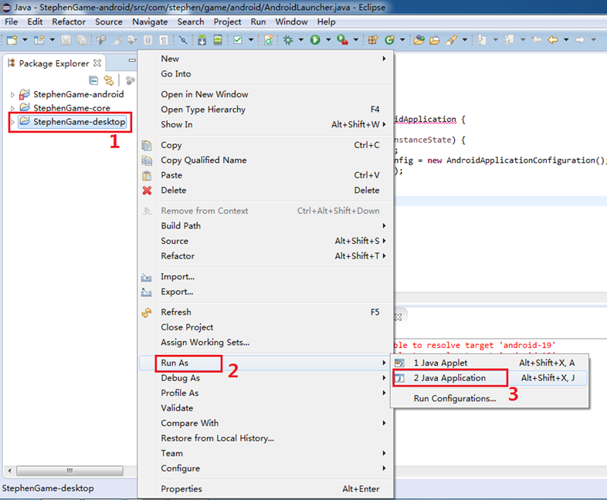Open the Run button dropdown arrow
Image resolution: width=607 pixels, height=500 pixels.
coord(328,40)
